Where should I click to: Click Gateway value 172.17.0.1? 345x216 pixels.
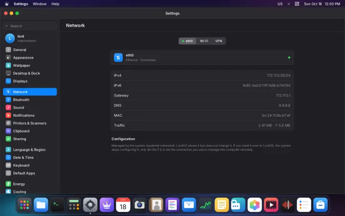tap(283, 96)
